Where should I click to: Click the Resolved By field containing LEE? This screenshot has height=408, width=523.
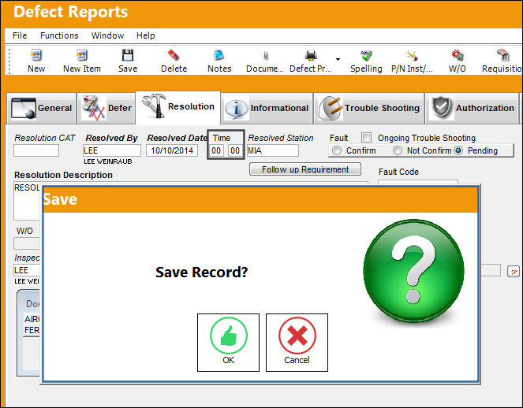click(x=112, y=150)
